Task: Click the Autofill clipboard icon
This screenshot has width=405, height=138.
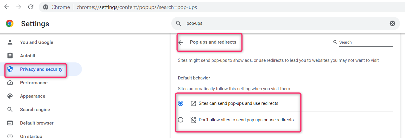Action: pos(10,56)
